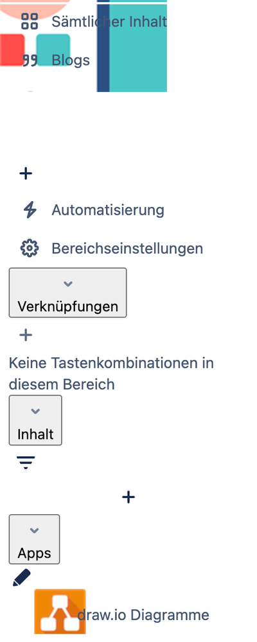Click the red square swatch
The height and width of the screenshot is (642, 257).
[x=12, y=50]
